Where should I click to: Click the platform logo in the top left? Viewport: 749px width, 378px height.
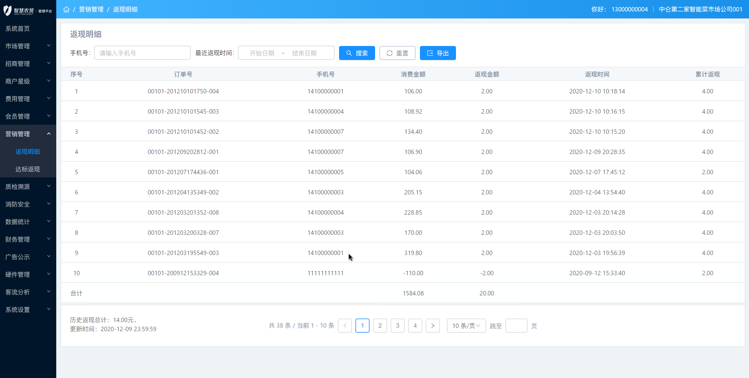click(28, 11)
